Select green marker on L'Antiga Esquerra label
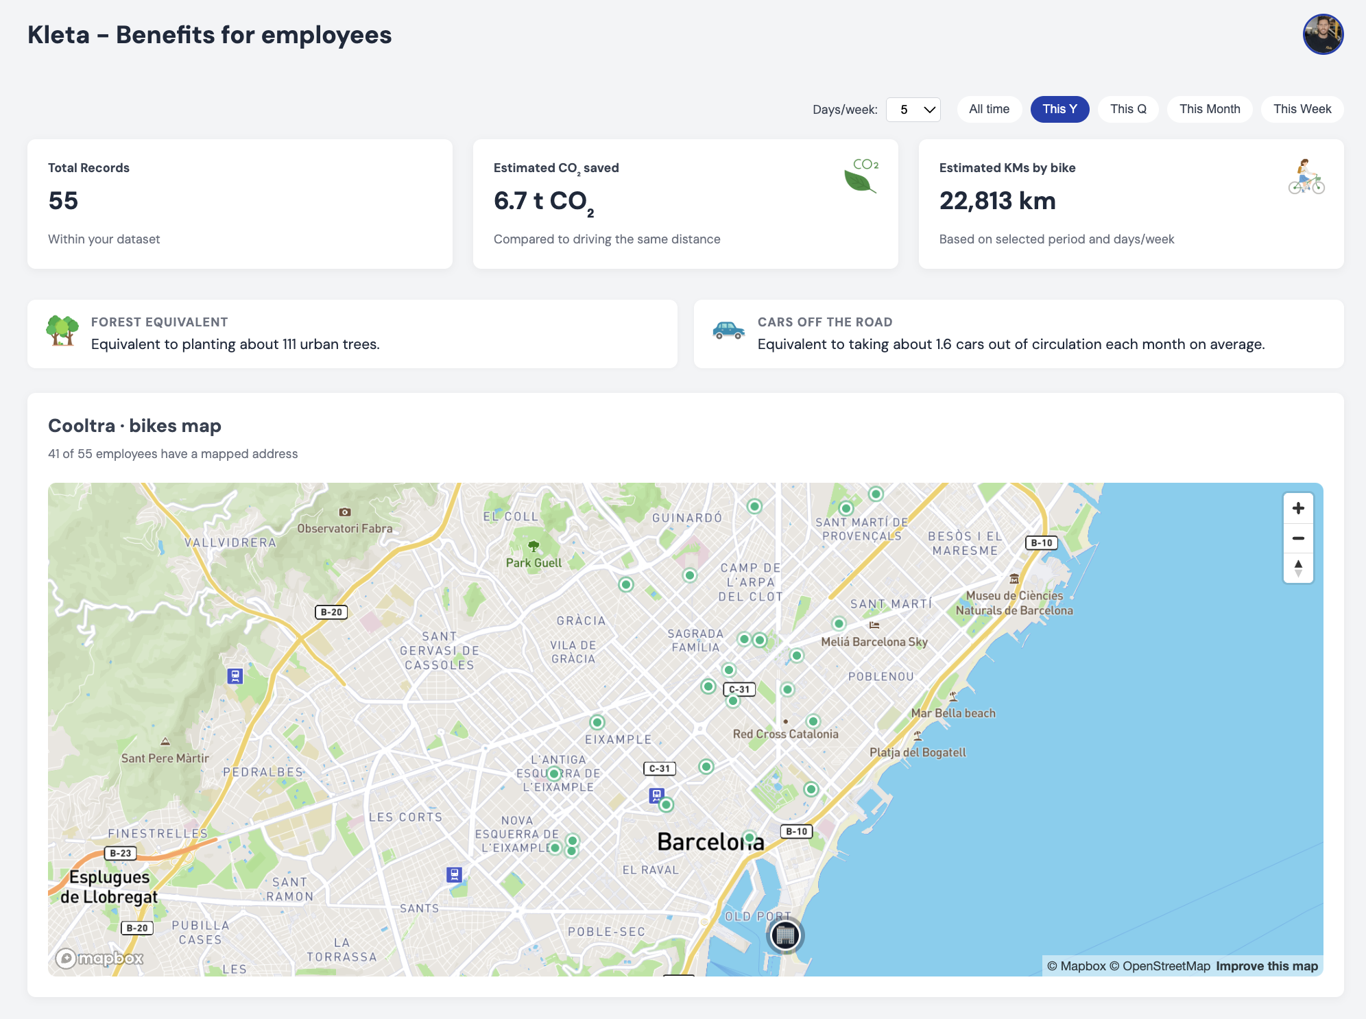Image resolution: width=1366 pixels, height=1019 pixels. pyautogui.click(x=554, y=774)
